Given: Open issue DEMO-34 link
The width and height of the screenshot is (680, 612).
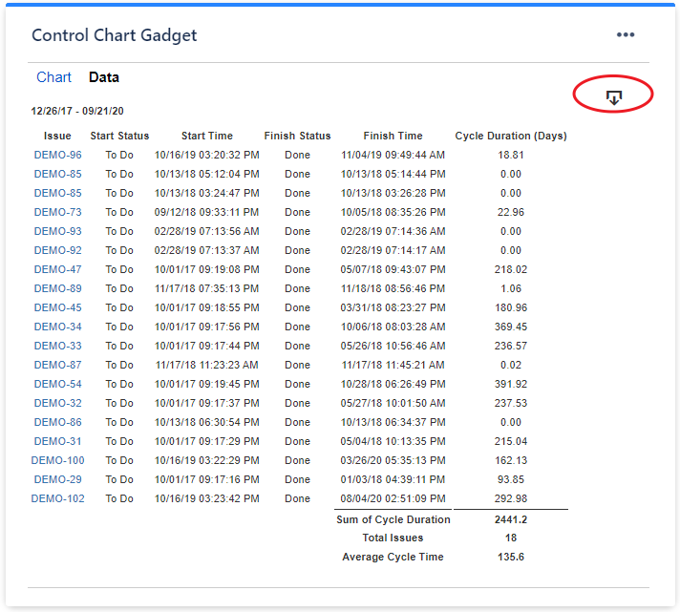Looking at the screenshot, I should [57, 327].
